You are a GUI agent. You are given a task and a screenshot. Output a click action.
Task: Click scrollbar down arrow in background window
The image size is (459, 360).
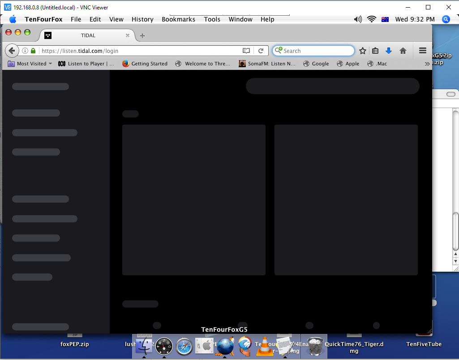pyautogui.click(x=455, y=261)
